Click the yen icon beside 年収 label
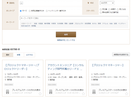 pyautogui.click(x=88, y=3)
